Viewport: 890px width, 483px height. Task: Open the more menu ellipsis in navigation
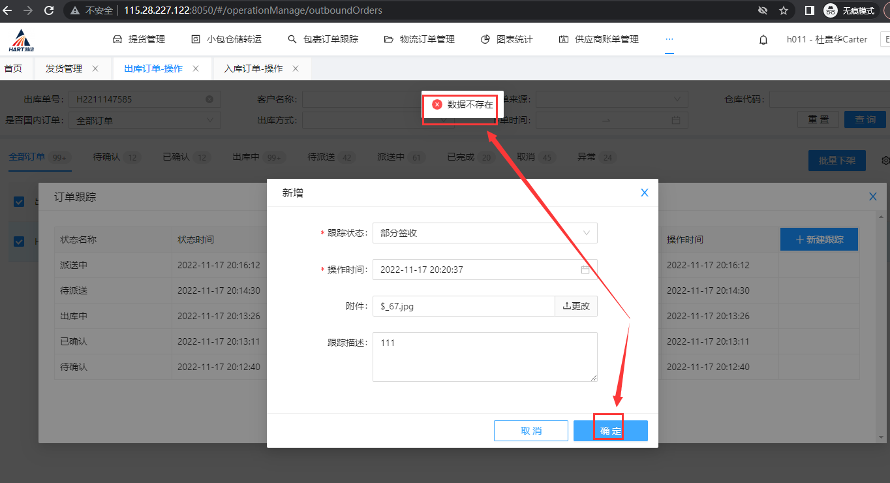669,39
